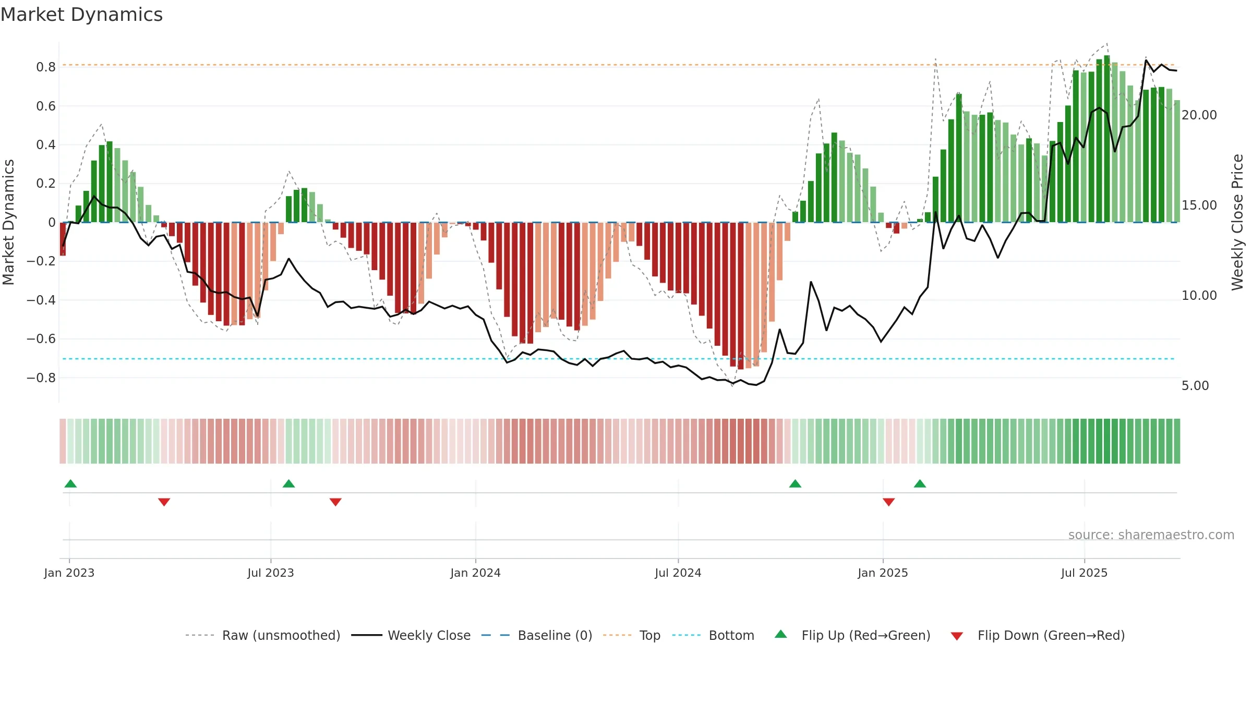Click the −0.8 tick on the left axis
The image size is (1252, 704).
[x=41, y=378]
